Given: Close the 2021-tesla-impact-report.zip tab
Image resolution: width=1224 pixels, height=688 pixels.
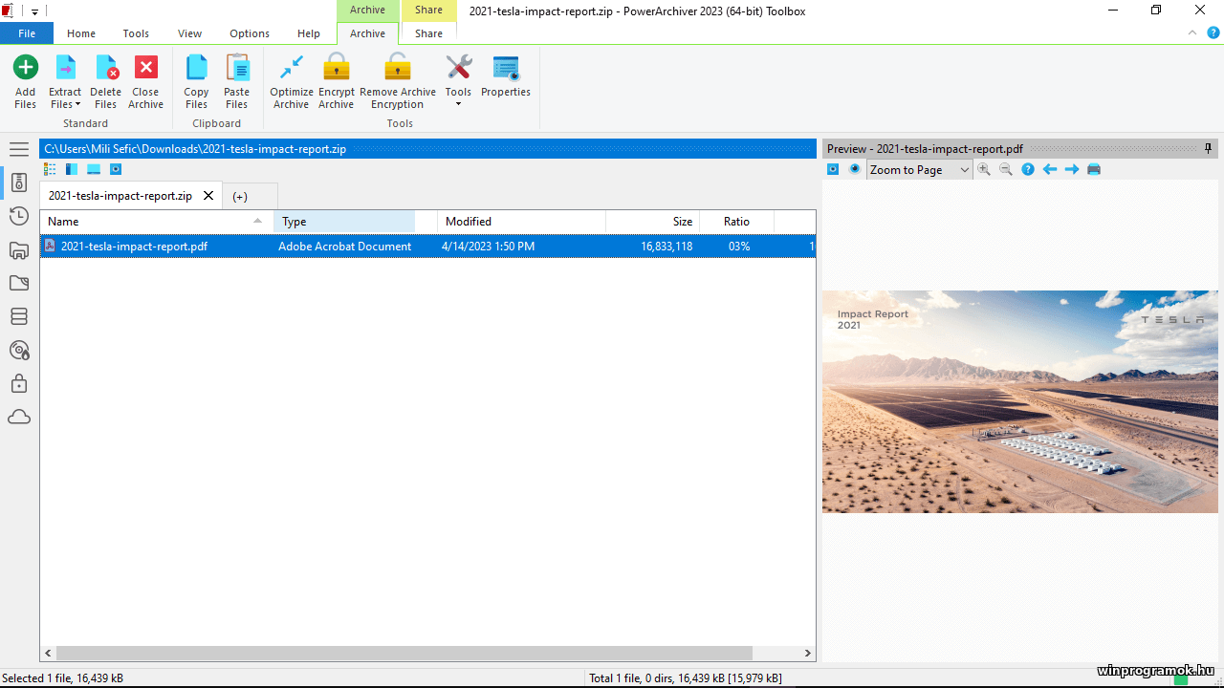Looking at the screenshot, I should click(208, 196).
